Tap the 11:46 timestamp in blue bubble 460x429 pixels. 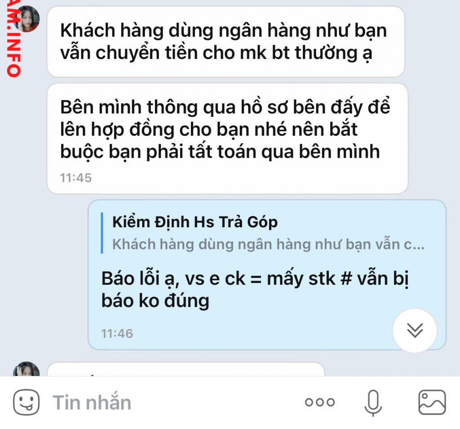pyautogui.click(x=117, y=334)
